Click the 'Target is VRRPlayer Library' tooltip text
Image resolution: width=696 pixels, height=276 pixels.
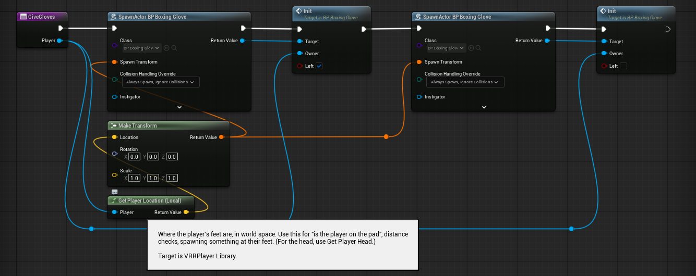coord(197,256)
